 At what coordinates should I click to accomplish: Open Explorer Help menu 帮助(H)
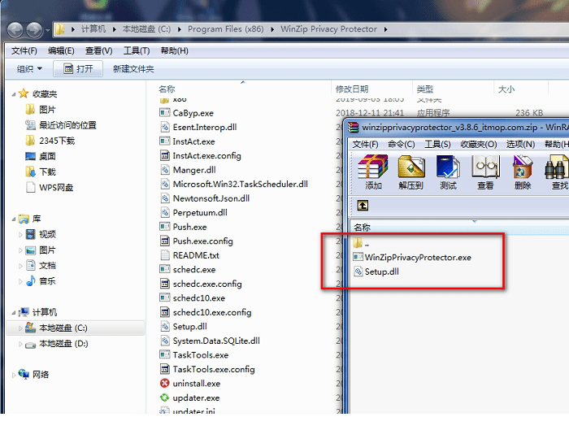point(174,50)
